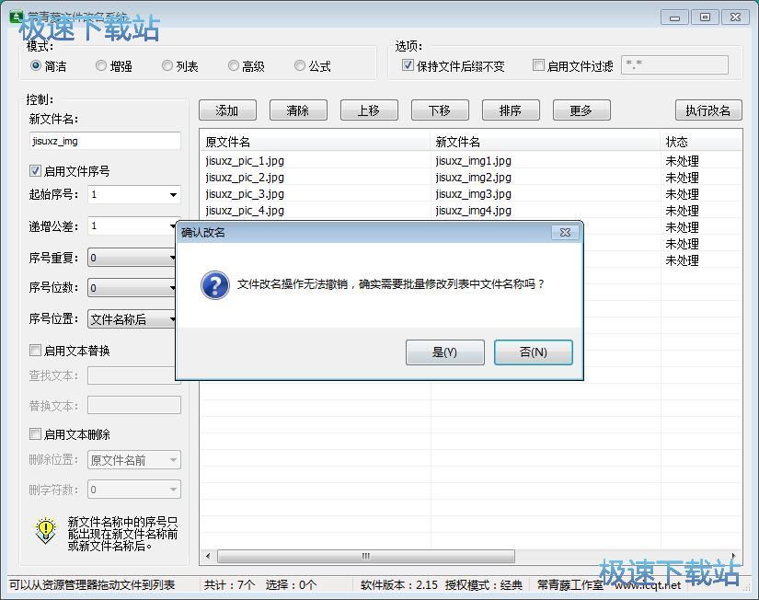Click the scrollbar left arrow
This screenshot has height=600, width=759.
tap(208, 556)
